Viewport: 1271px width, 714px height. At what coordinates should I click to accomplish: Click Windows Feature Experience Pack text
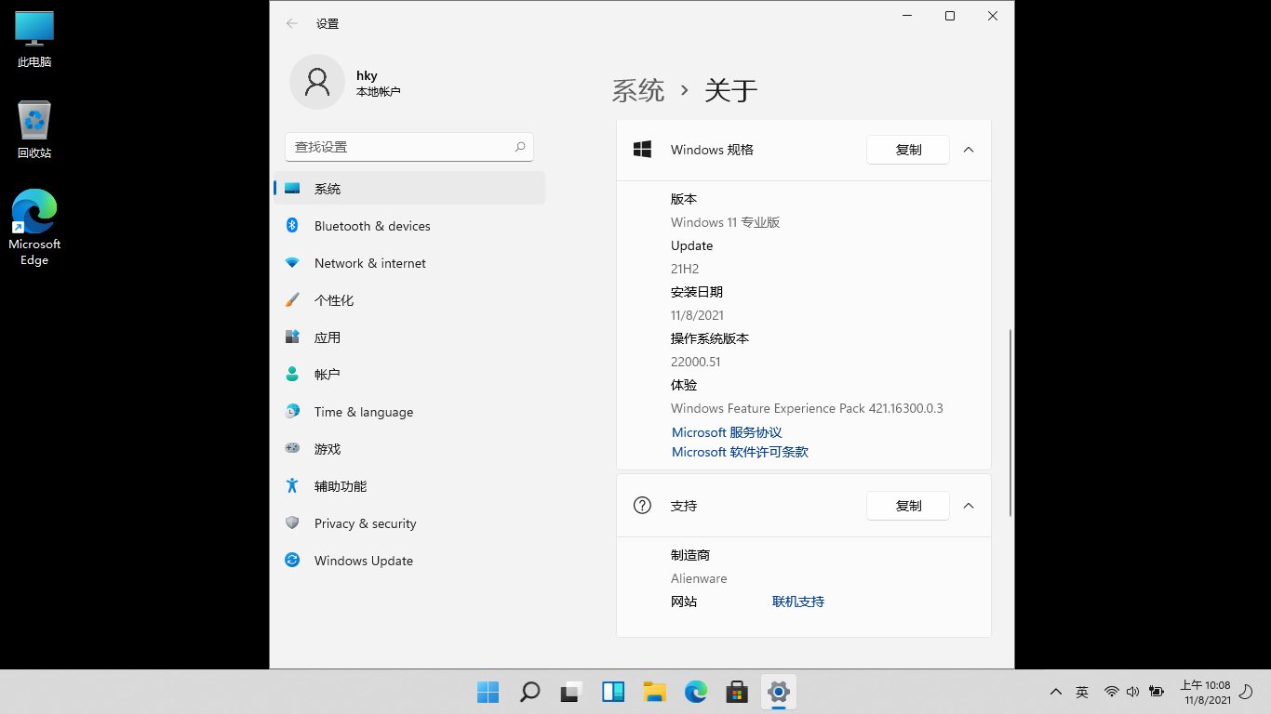pos(807,408)
